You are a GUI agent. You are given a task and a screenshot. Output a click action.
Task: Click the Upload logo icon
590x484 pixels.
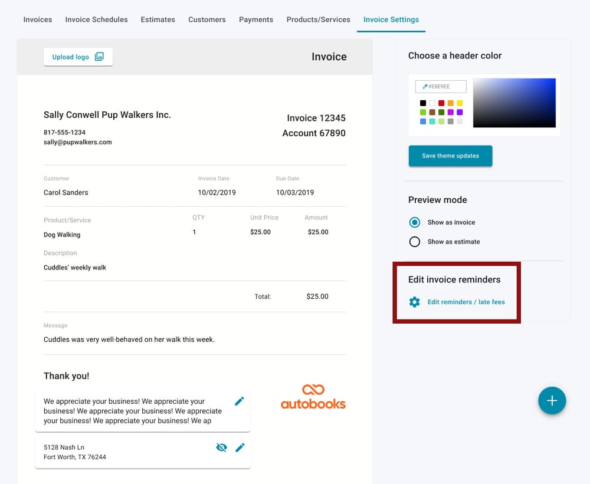pyautogui.click(x=99, y=57)
